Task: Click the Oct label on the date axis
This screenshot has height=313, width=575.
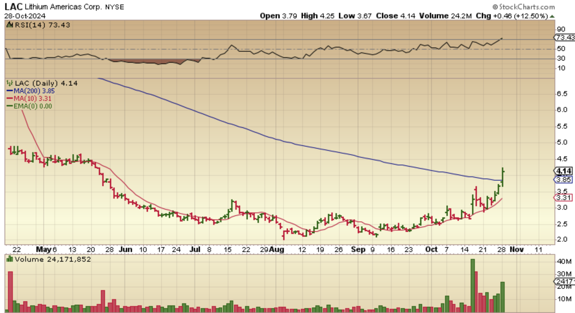Action: 432,250
